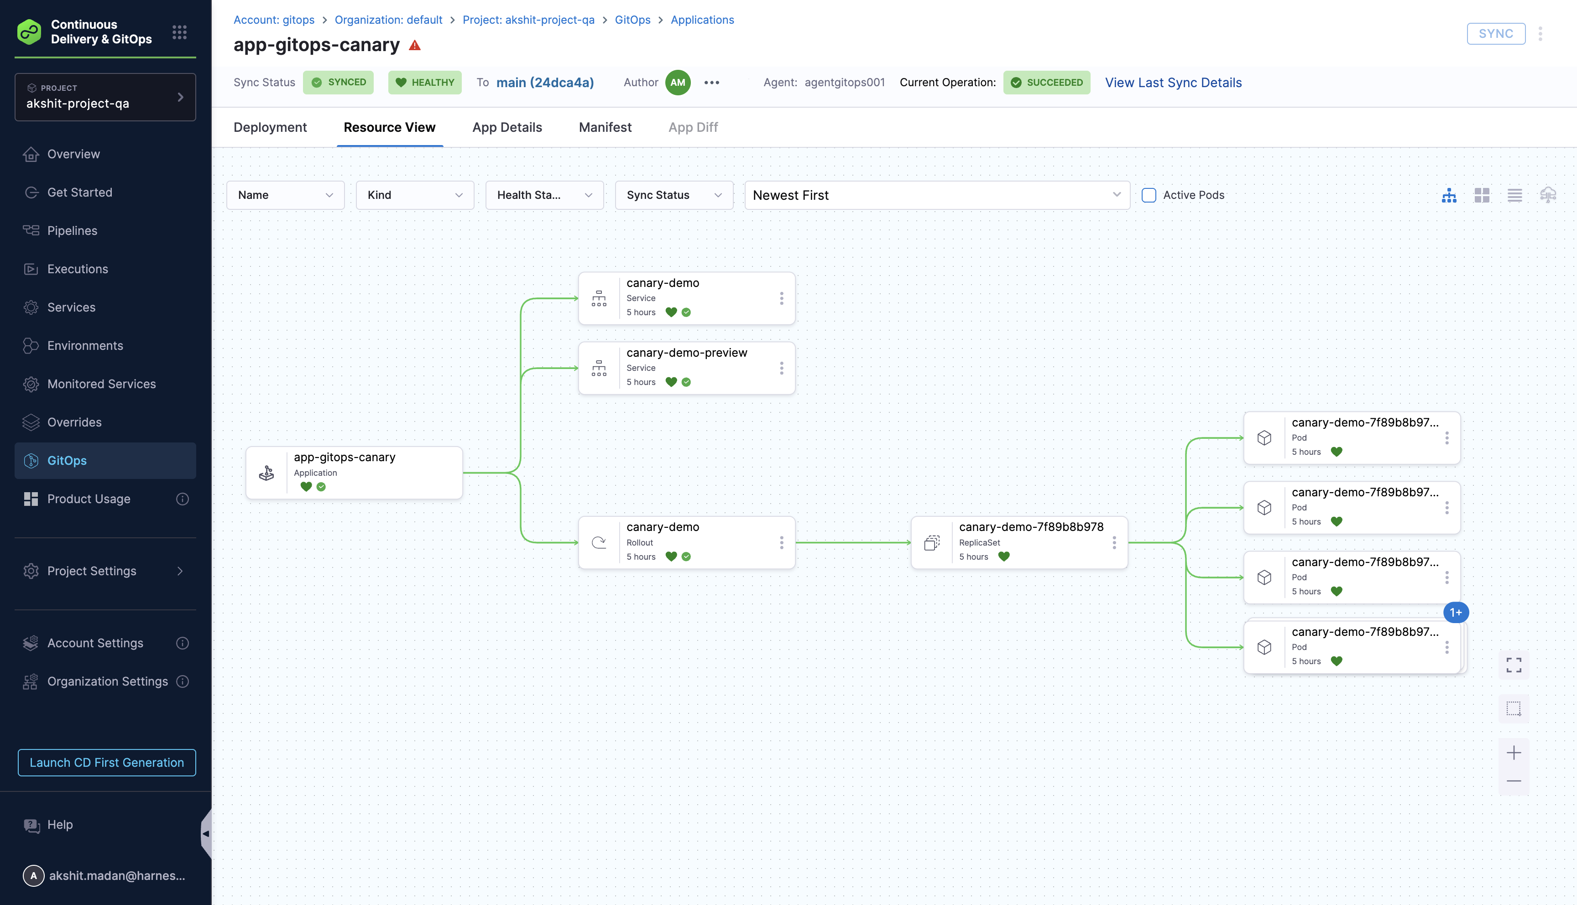The width and height of the screenshot is (1577, 905).
Task: Switch to the App Details tab
Action: (x=507, y=127)
